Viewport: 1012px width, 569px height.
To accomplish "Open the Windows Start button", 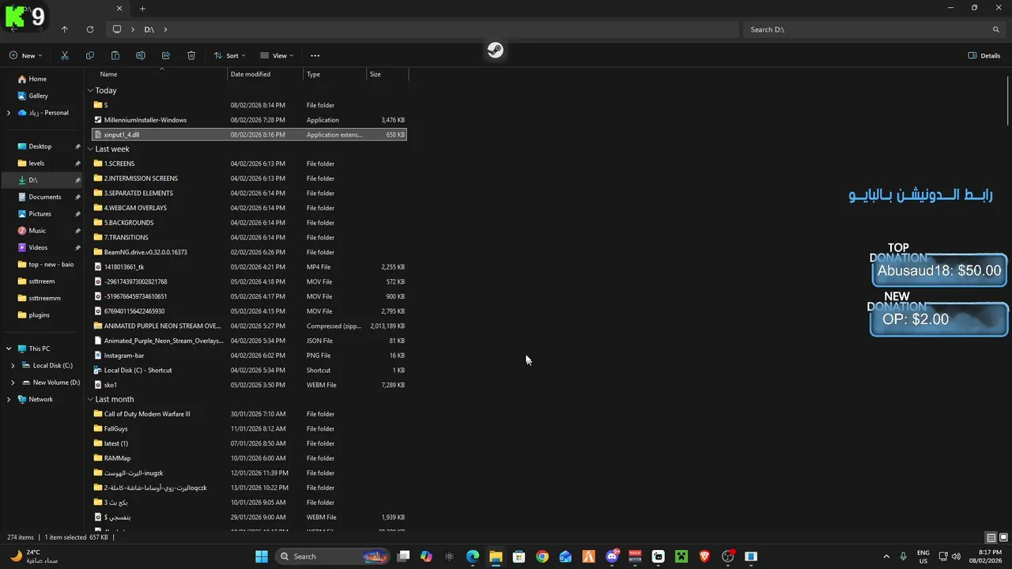I will [262, 556].
